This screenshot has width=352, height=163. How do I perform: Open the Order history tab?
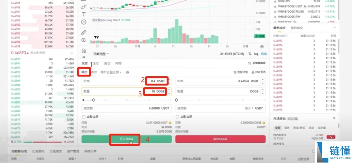38,151
